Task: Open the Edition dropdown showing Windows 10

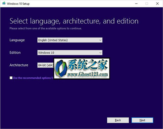Action: 70,53
